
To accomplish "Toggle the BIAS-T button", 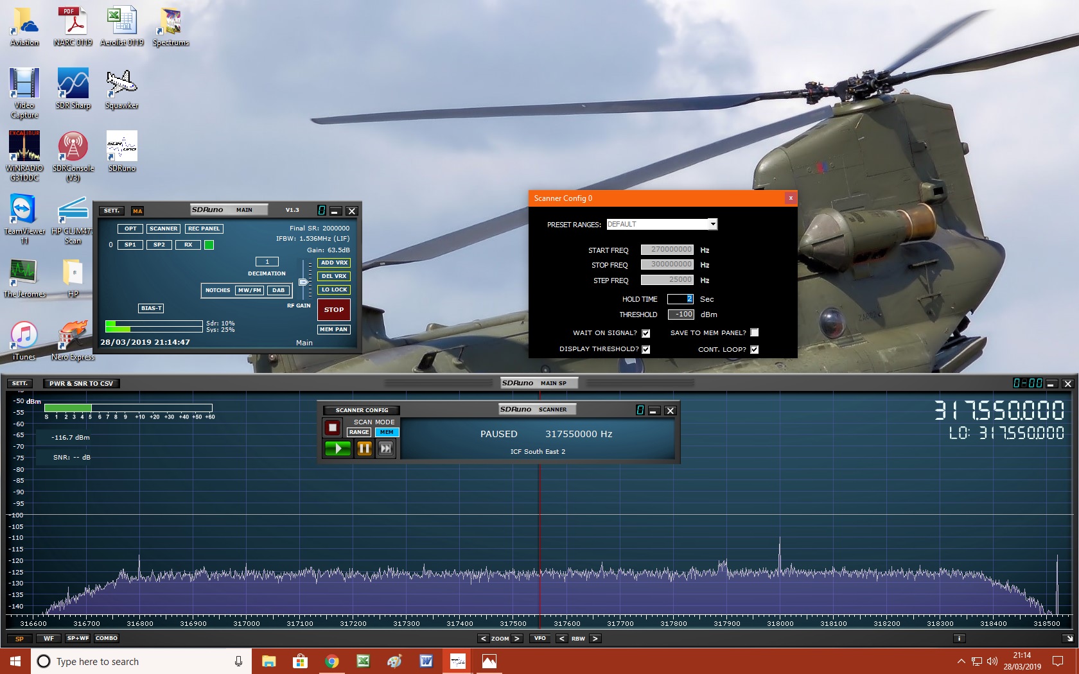I will tap(152, 308).
